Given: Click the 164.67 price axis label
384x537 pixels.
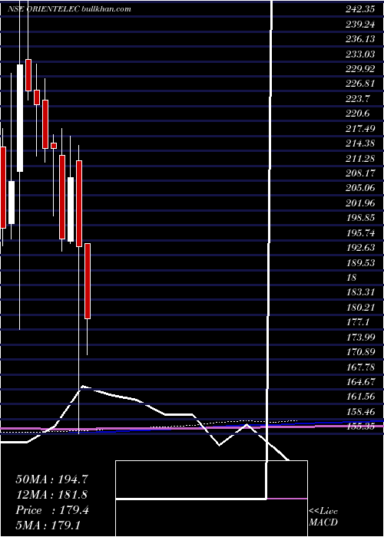Looking at the screenshot, I should (359, 382).
